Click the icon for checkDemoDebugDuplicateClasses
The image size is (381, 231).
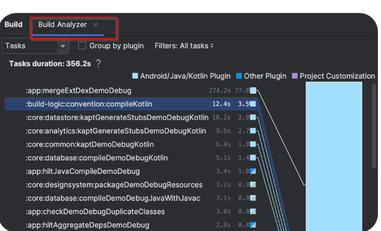click(x=253, y=212)
